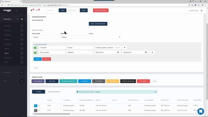Open the Between operator dropdown
This screenshot has width=208, height=117.
tap(80, 52)
